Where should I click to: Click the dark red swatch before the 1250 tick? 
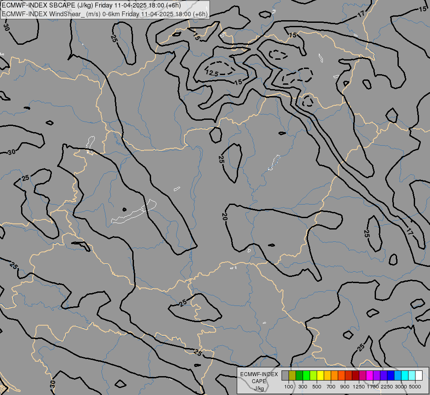356,375
